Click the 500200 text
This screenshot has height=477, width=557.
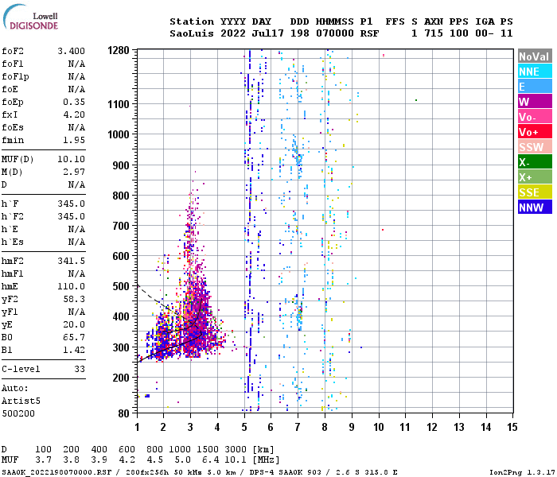click(x=18, y=414)
